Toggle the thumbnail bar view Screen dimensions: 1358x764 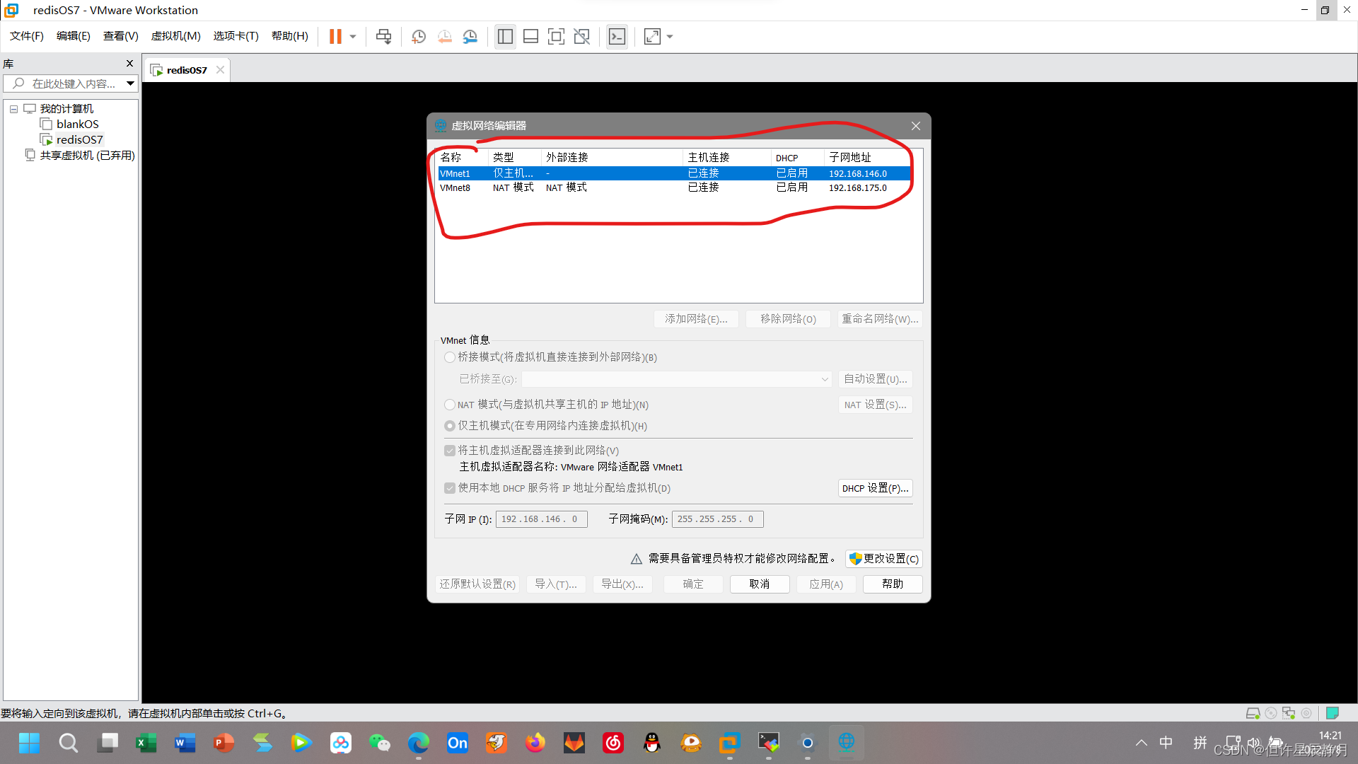point(530,36)
